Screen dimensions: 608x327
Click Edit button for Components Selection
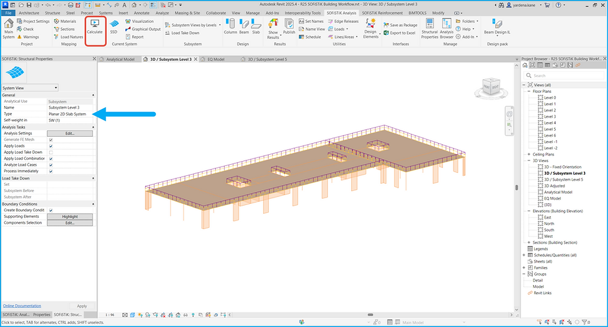[x=69, y=223]
